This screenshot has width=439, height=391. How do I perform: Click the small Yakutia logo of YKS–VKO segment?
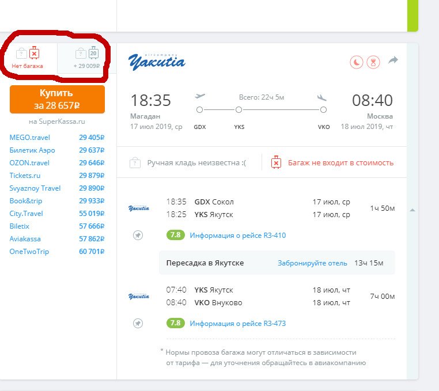click(139, 297)
